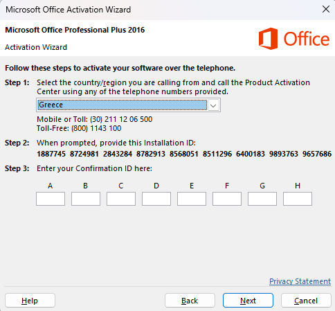Select the Greece country combo box
Image resolution: width=335 pixels, height=311 pixels.
[128, 105]
